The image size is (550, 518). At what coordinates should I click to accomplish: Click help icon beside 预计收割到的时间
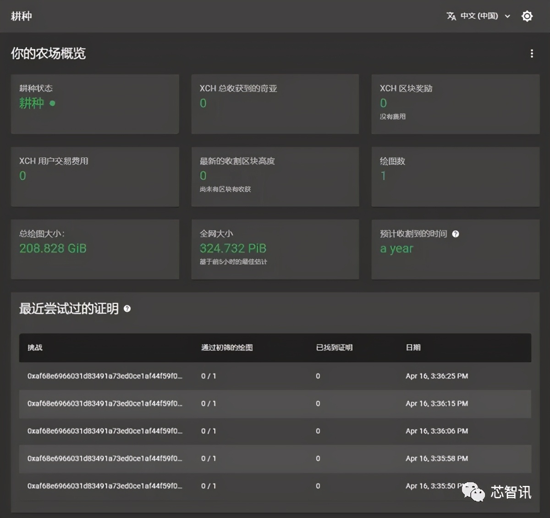click(455, 234)
